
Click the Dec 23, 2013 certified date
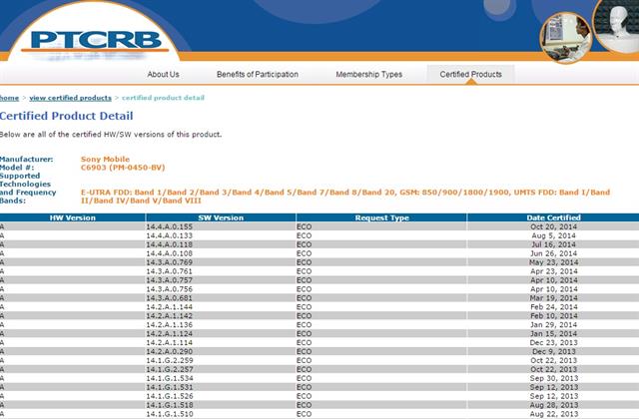point(553,343)
